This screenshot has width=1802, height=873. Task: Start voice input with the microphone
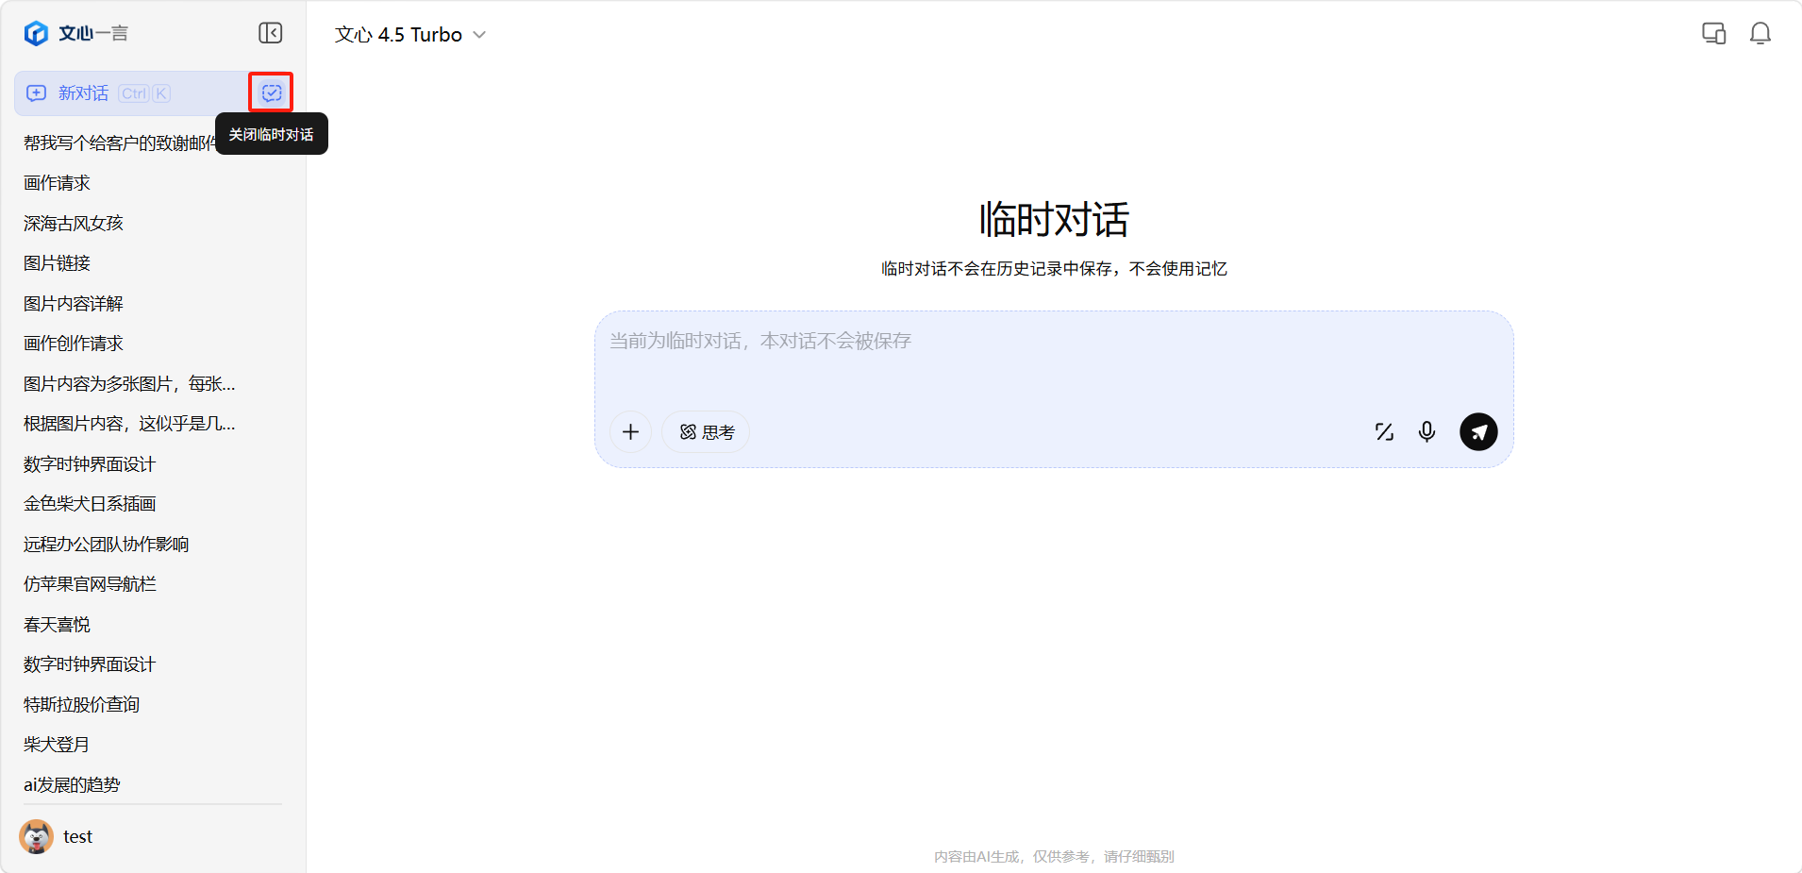[1427, 432]
